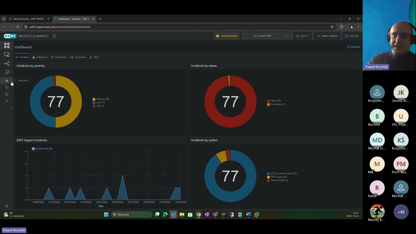
Task: Open the Chrome profile icon
Action: pyautogui.click(x=351, y=27)
